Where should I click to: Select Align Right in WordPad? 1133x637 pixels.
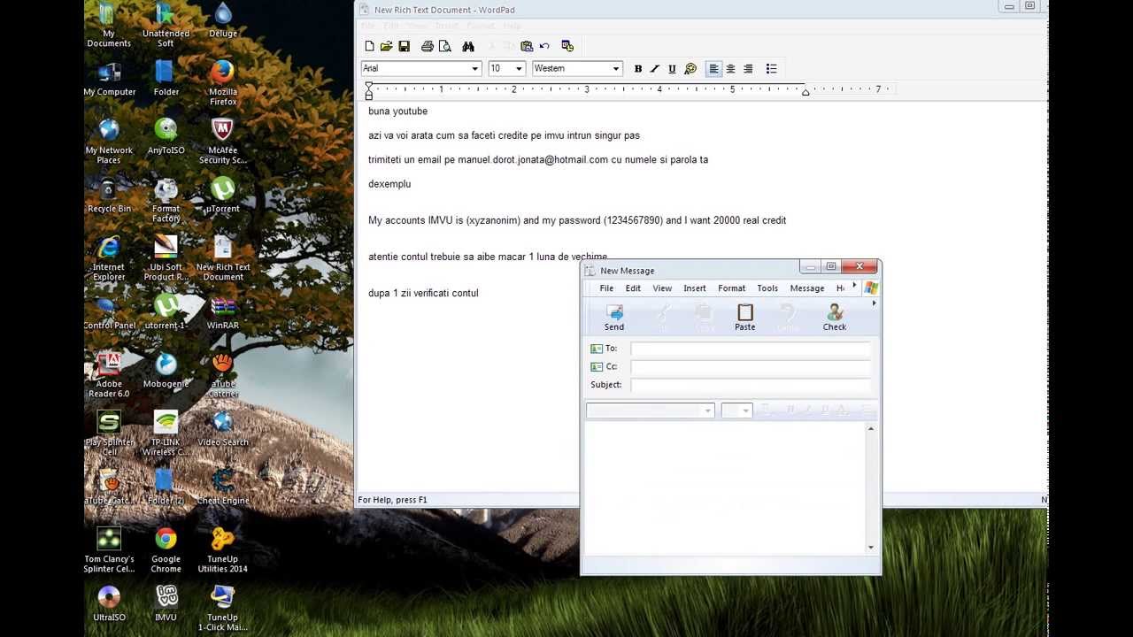pyautogui.click(x=748, y=69)
